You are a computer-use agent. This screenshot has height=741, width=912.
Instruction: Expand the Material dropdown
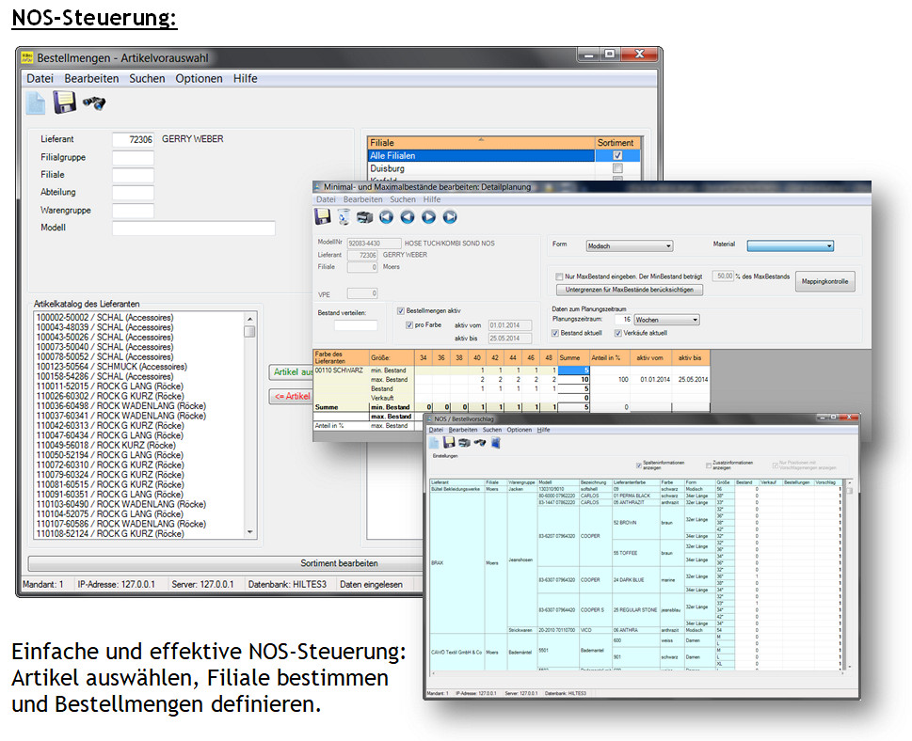790,245
